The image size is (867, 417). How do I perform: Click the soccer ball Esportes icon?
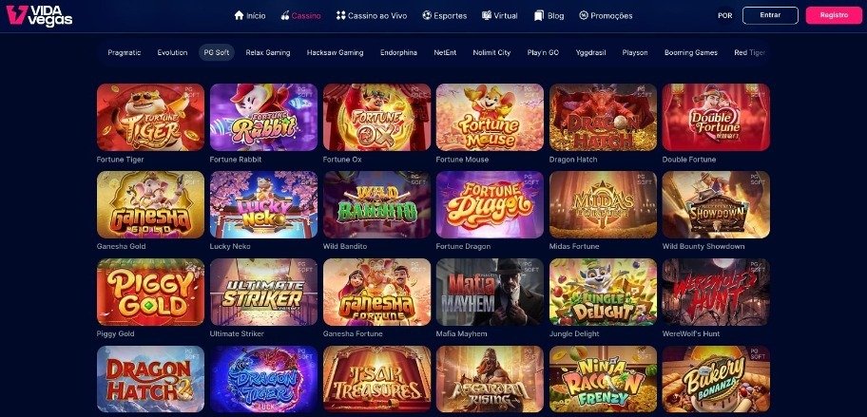426,15
